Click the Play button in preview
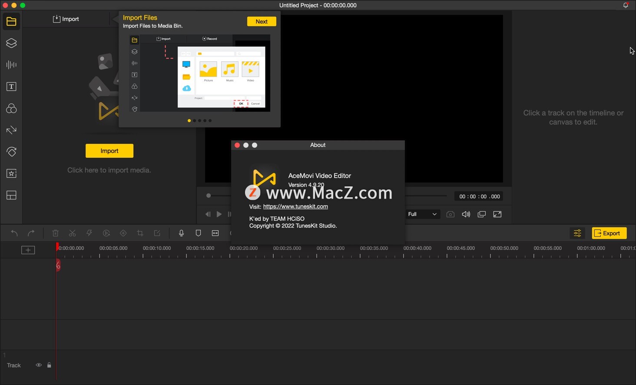 [x=219, y=214]
